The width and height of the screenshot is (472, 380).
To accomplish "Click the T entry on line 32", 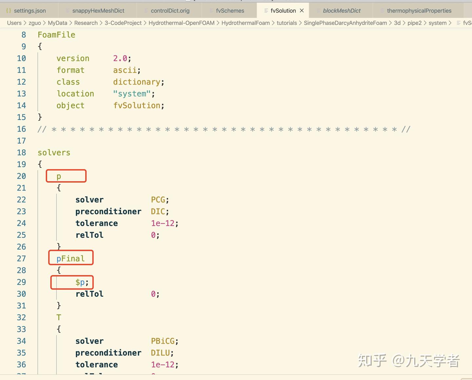I will (x=59, y=317).
